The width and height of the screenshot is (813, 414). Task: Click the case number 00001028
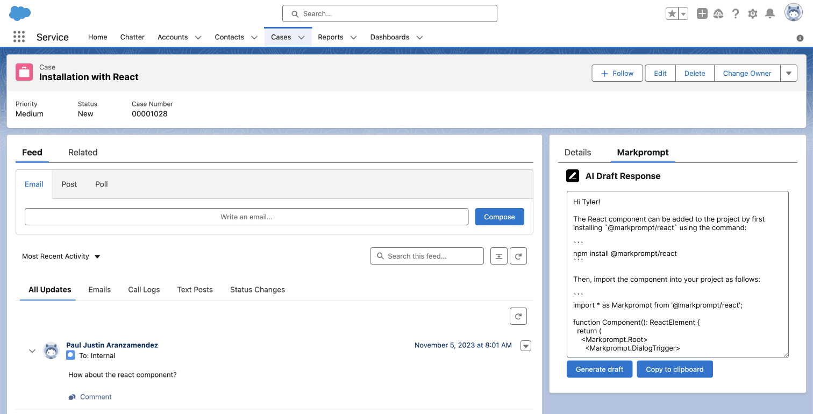[149, 114]
